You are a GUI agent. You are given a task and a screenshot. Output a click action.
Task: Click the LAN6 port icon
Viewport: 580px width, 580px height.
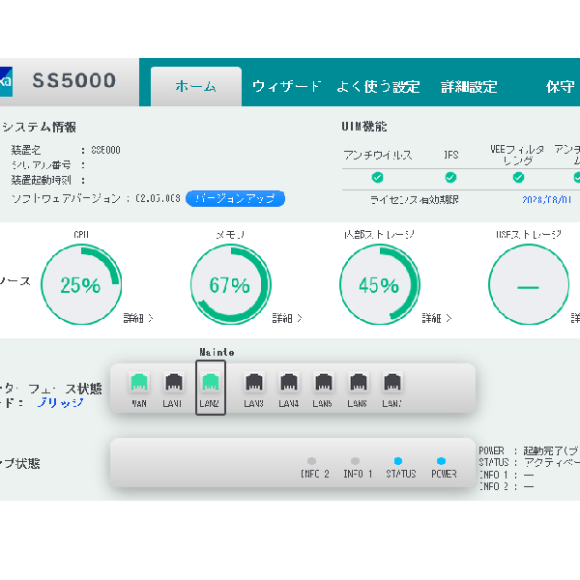[358, 382]
